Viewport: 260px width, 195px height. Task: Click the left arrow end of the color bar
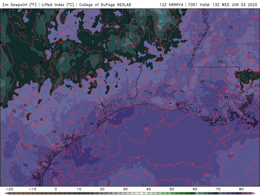click(x=7, y=193)
